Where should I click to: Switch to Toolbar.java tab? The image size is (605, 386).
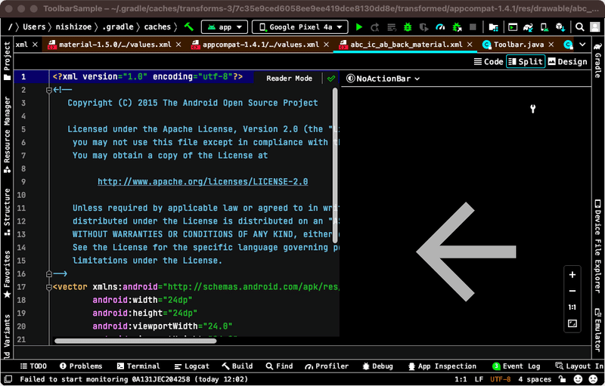tap(519, 45)
